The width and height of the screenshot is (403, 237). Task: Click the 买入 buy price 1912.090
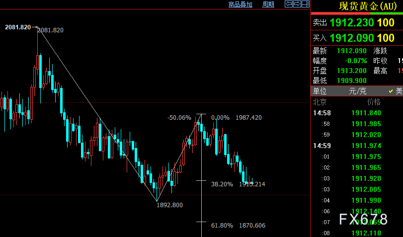(x=351, y=38)
